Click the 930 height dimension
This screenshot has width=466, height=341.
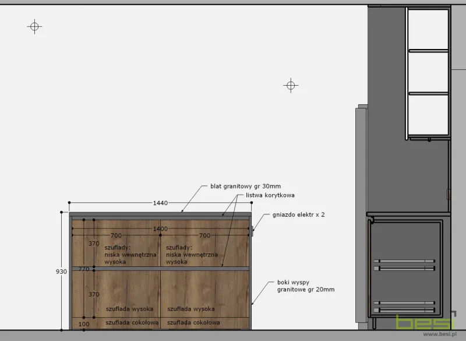click(61, 272)
